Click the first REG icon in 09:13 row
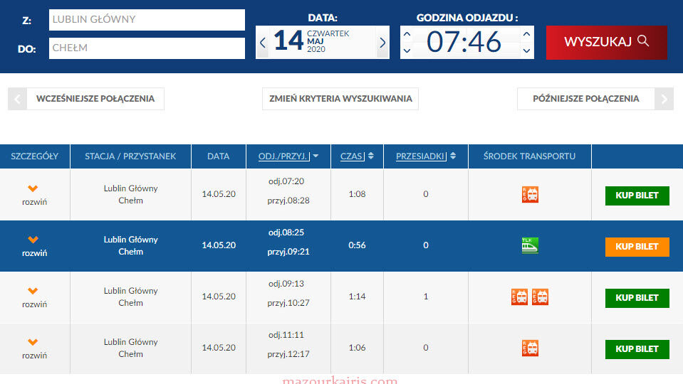Image resolution: width=683 pixels, height=384 pixels. pyautogui.click(x=519, y=297)
